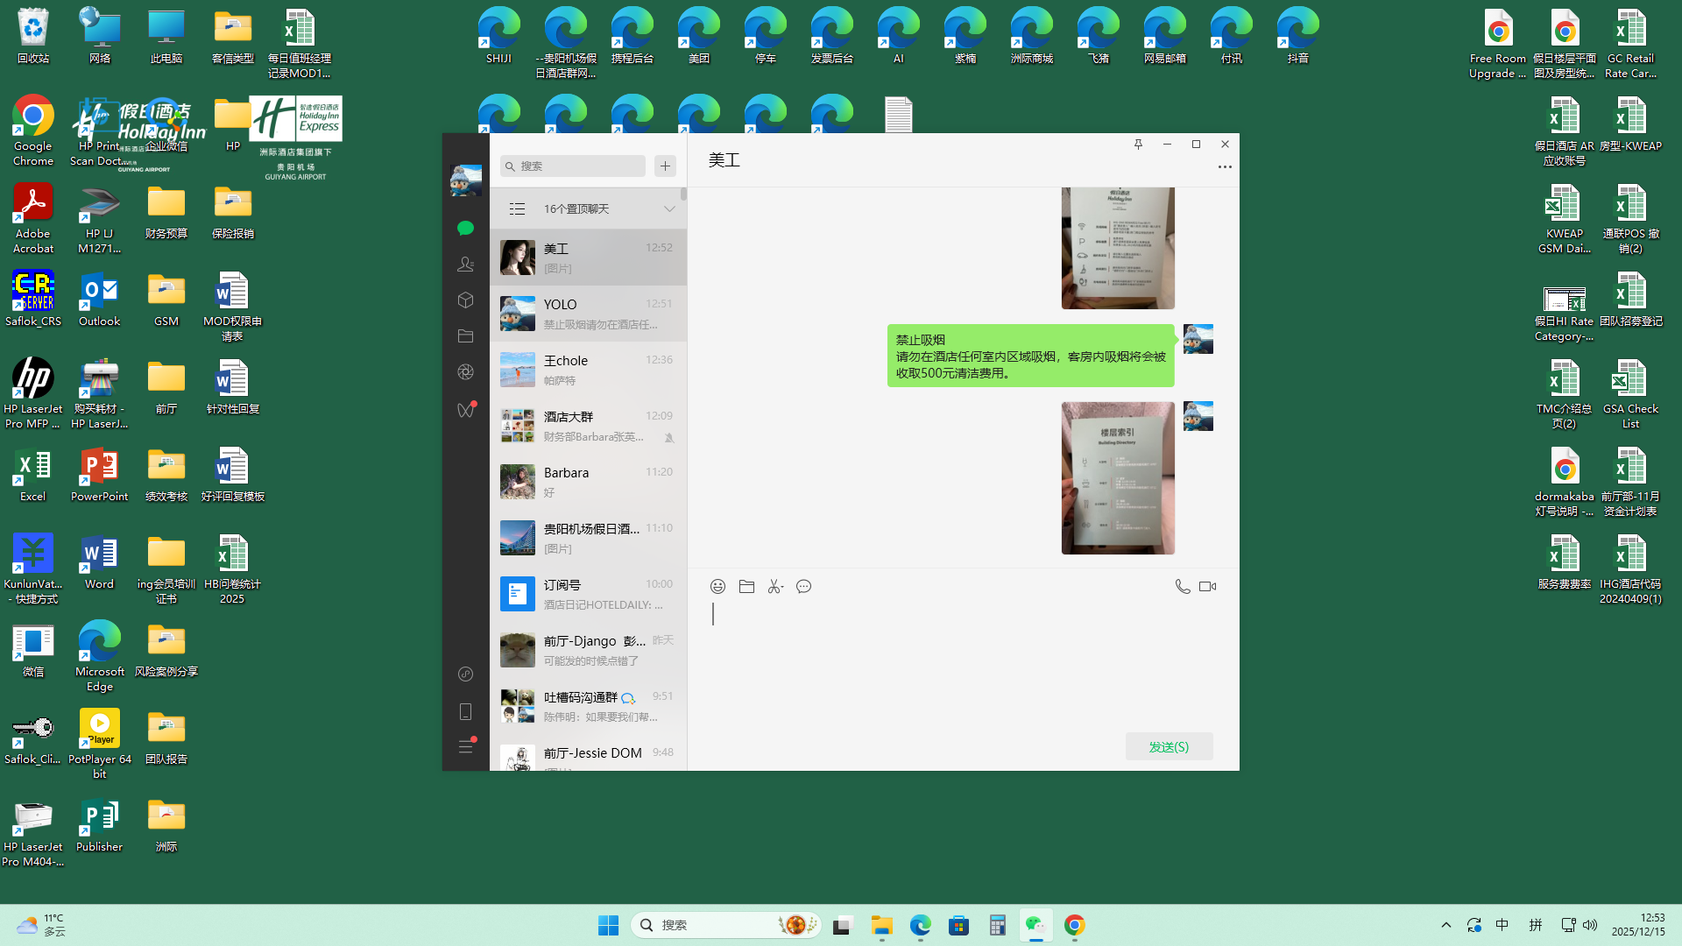Collapse the 16个置顶聊天 pinned chats list

coord(669,209)
